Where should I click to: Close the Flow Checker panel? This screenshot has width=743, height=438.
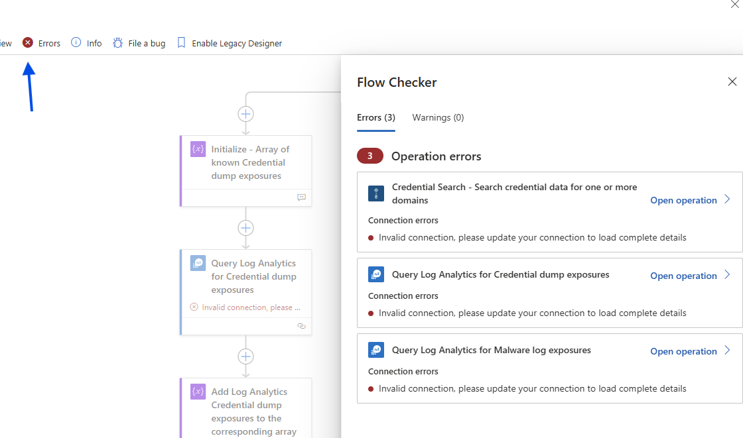(732, 82)
